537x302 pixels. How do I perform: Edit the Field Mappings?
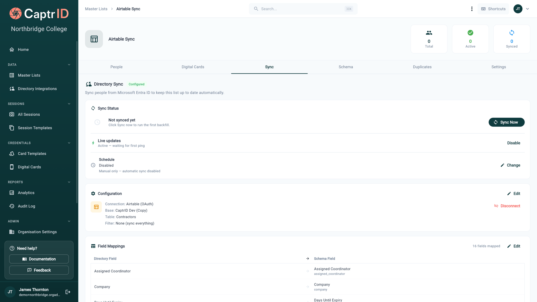click(514, 246)
